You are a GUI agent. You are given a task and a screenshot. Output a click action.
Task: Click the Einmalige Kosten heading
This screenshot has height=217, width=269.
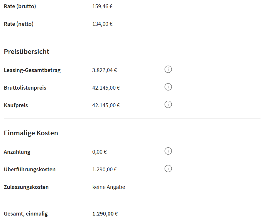31,133
